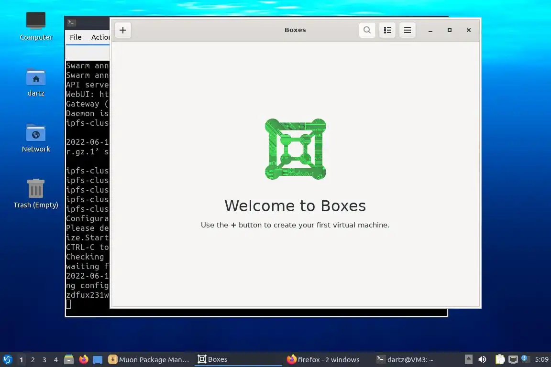The image size is (551, 367).
Task: Open the Computer desktop icon
Action: [36, 26]
